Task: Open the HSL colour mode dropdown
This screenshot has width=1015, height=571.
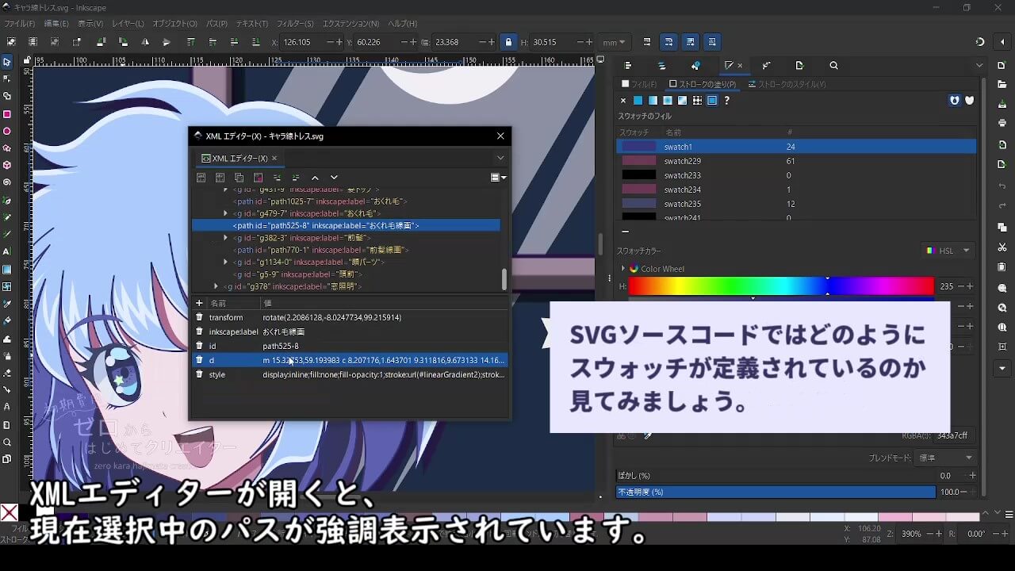Action: [949, 251]
